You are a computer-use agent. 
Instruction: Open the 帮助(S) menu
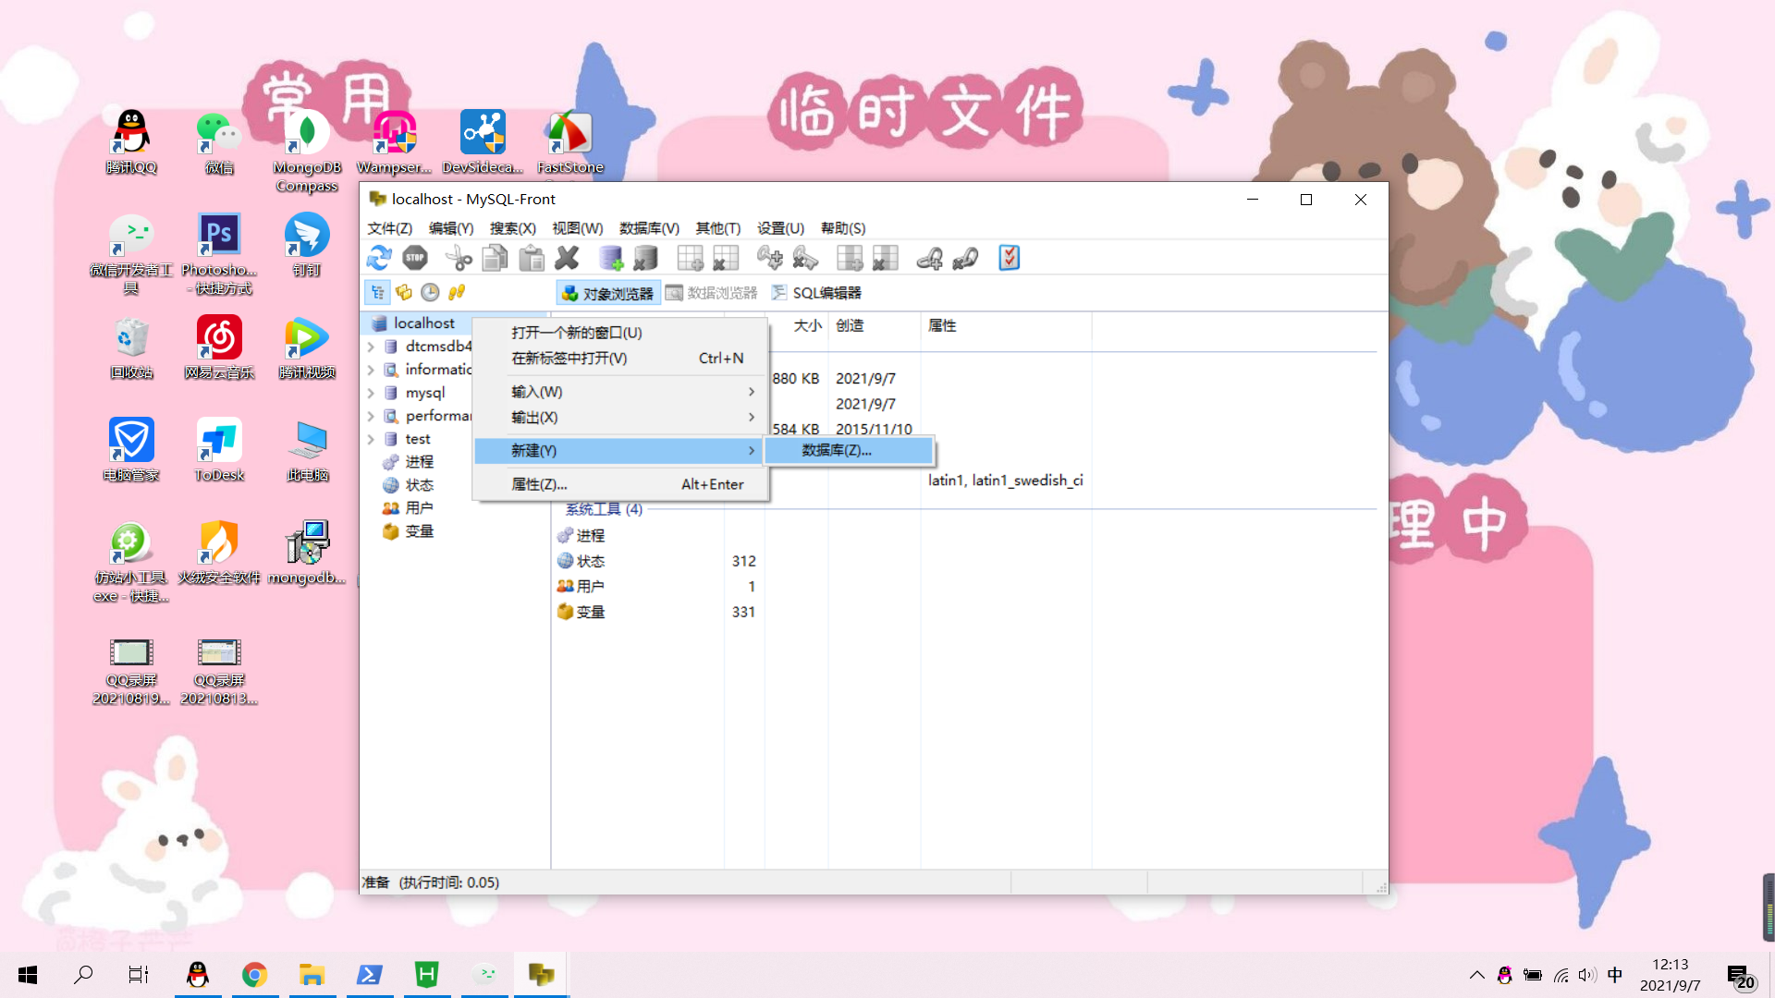(843, 228)
